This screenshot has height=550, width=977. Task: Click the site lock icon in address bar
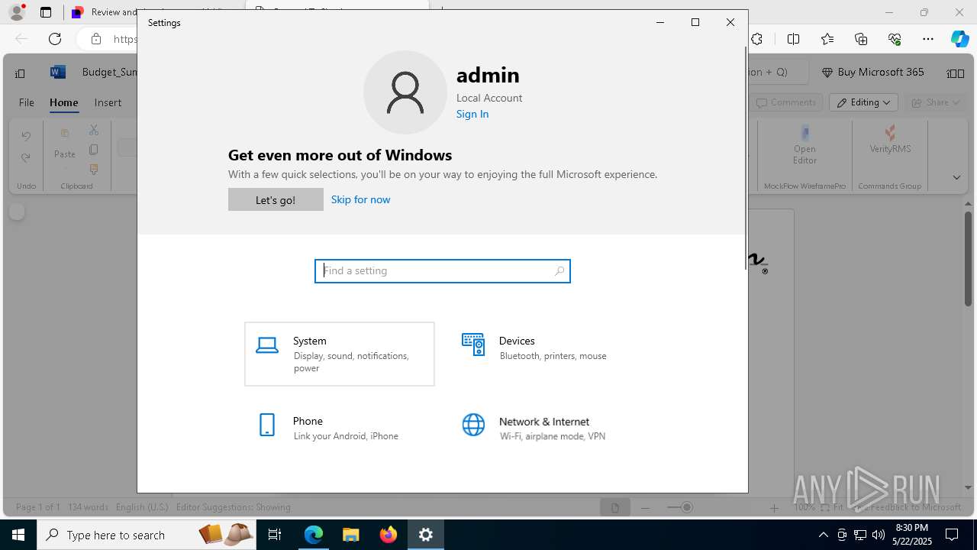[x=95, y=39]
